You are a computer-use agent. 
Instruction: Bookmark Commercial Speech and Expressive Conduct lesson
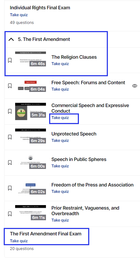tap(10, 111)
